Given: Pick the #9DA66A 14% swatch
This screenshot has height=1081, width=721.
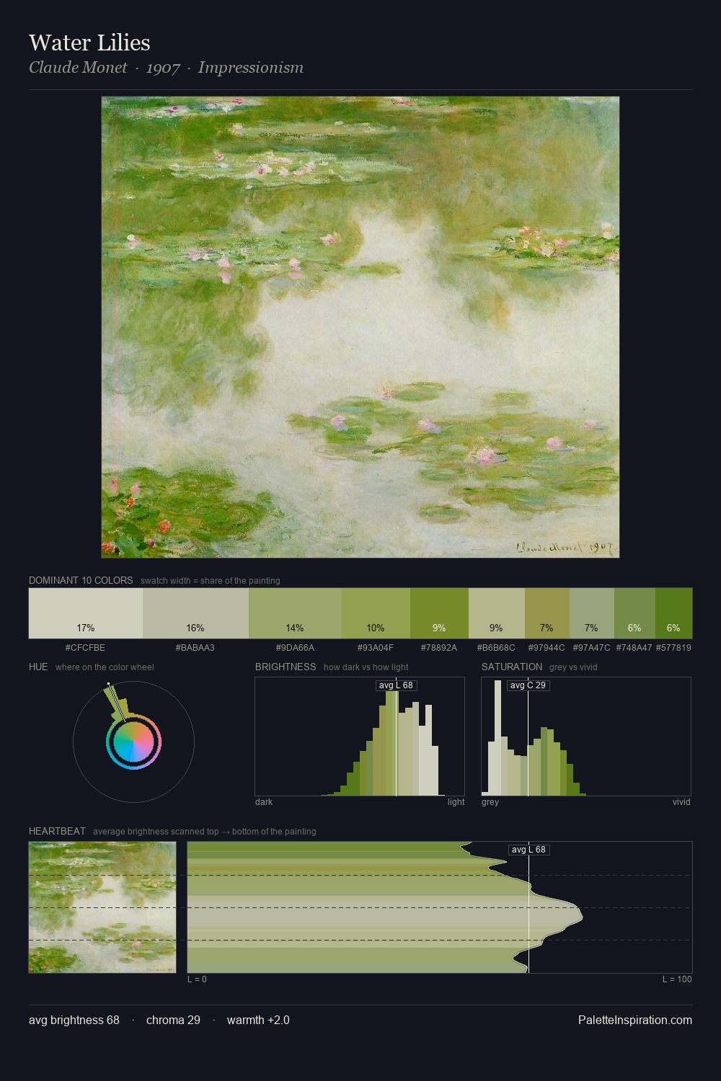Looking at the screenshot, I should point(295,613).
